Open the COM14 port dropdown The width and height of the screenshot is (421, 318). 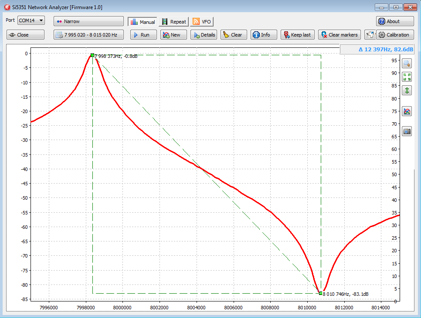(x=31, y=20)
